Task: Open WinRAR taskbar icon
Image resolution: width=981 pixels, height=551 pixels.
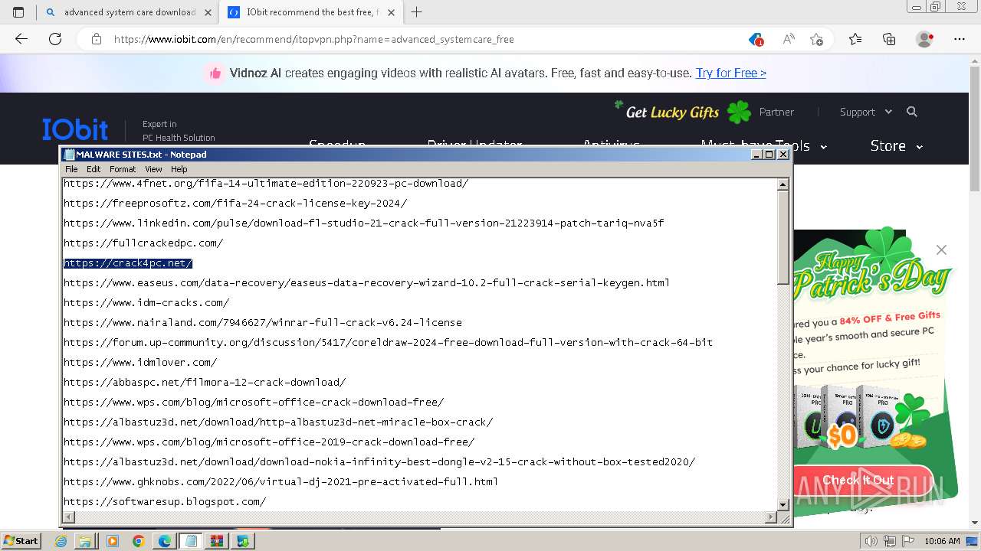Action: pos(217,541)
